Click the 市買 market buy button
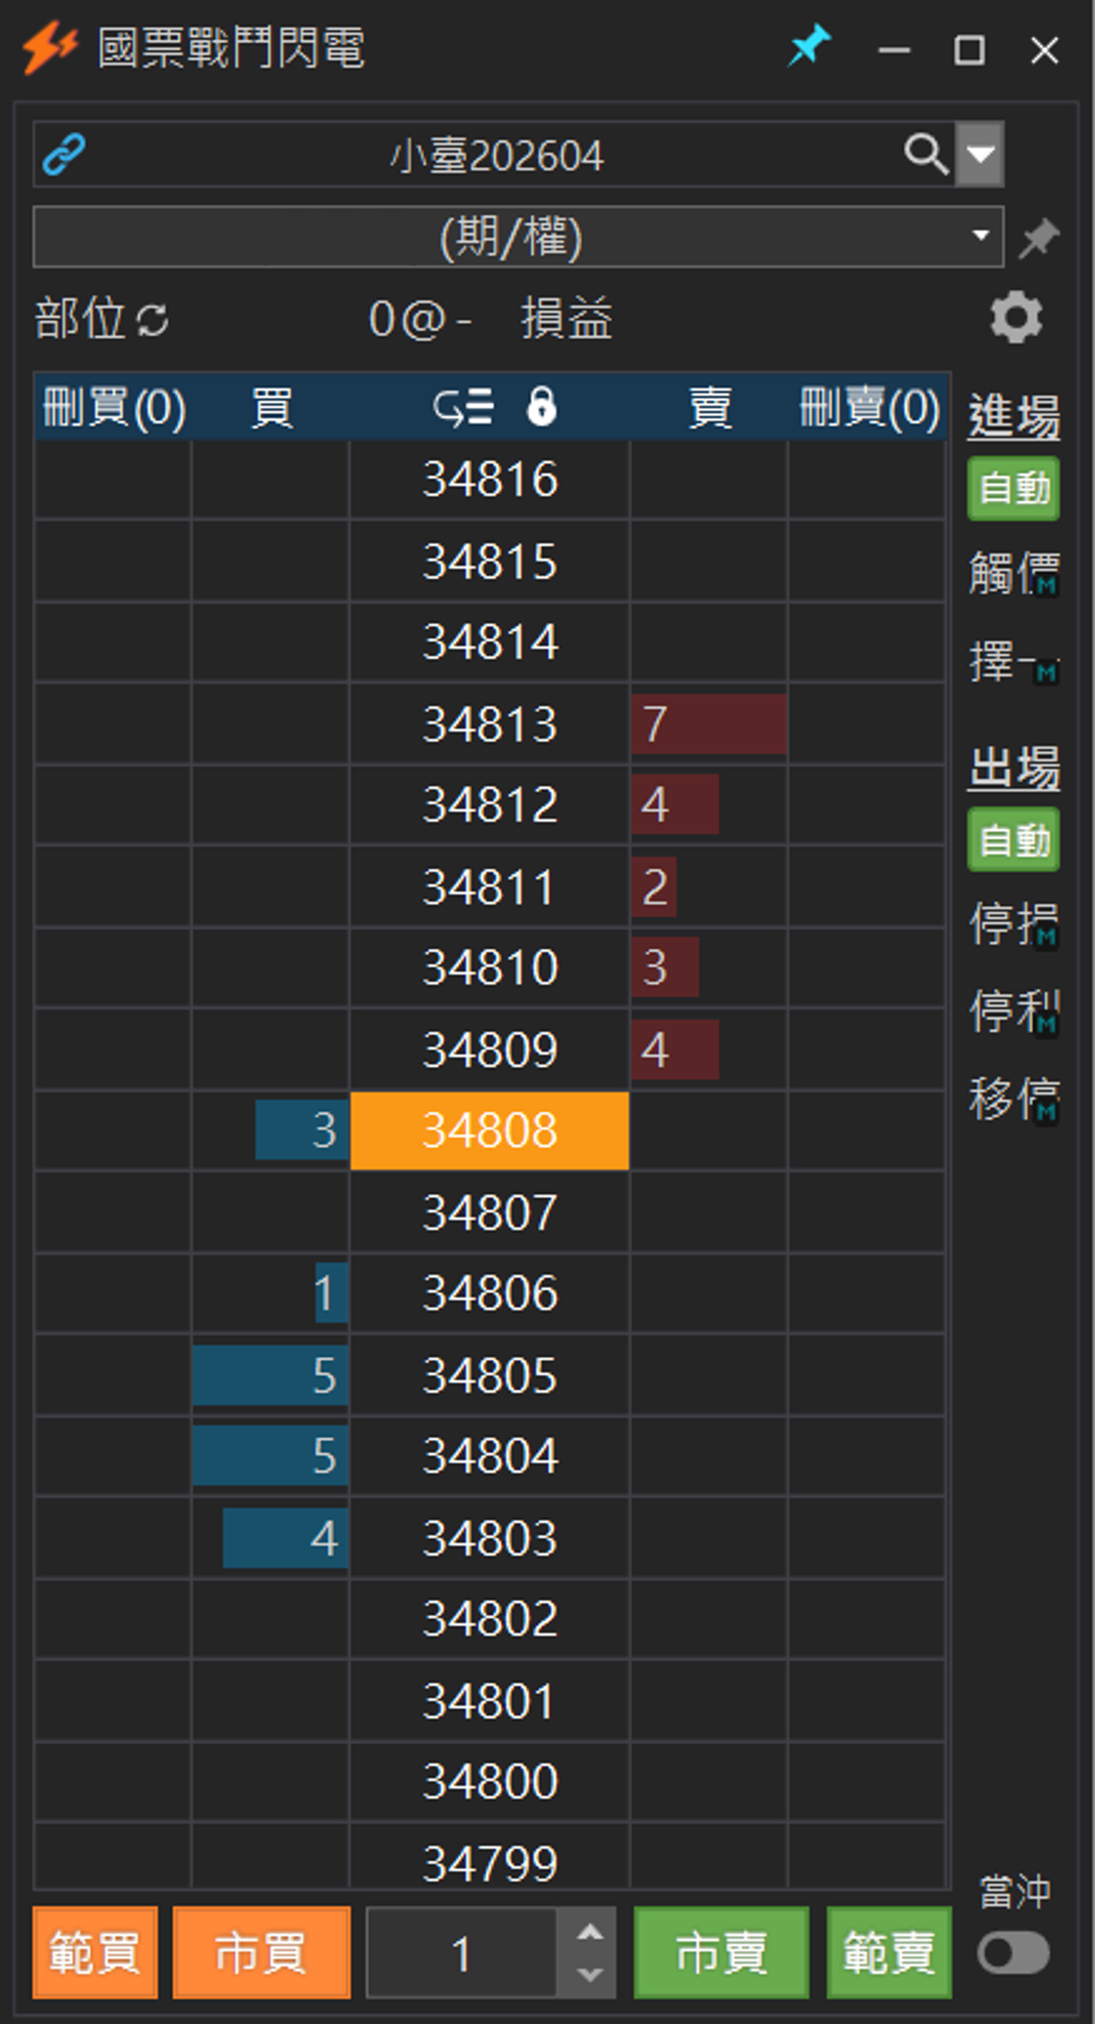 (261, 1953)
